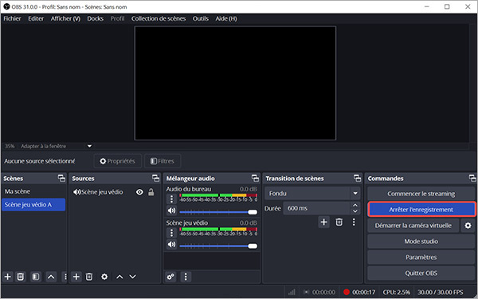Screen dimensions: 478x299
Task: Hide the Scène jeu védio source eye icon
Action: point(139,192)
